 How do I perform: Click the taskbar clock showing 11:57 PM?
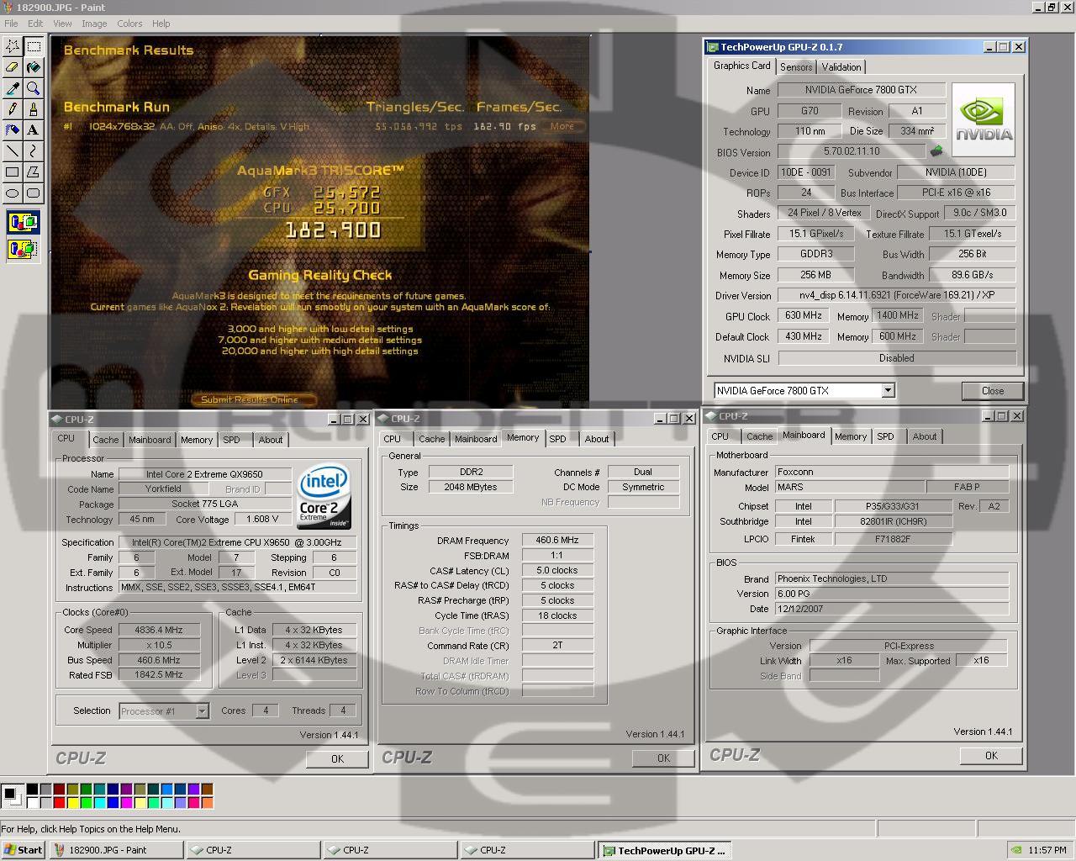(1047, 850)
